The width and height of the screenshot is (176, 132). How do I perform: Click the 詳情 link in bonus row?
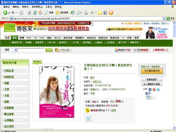click(x=113, y=110)
